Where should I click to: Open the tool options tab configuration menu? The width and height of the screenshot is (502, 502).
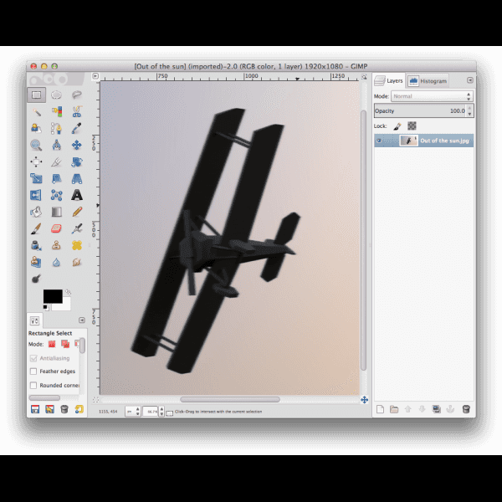(82, 320)
